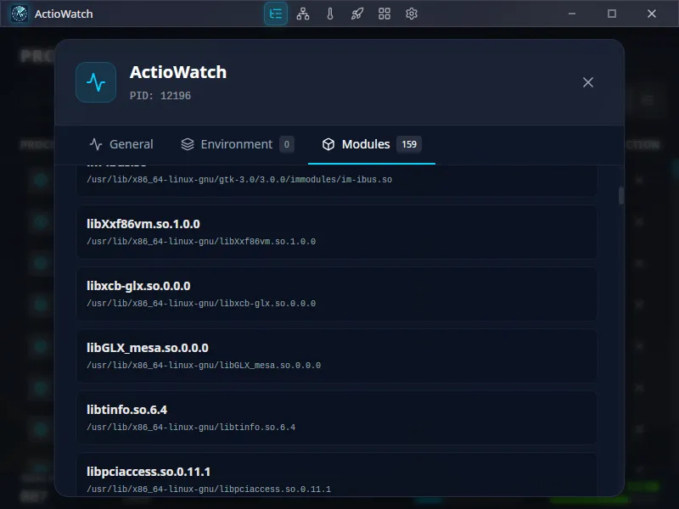
Task: Open the Settings gear icon
Action: 411,14
